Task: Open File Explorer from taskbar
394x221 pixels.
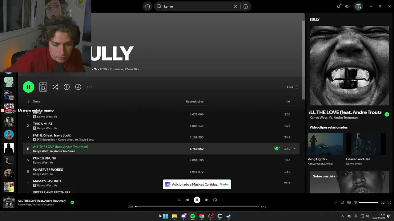Action: point(175,216)
